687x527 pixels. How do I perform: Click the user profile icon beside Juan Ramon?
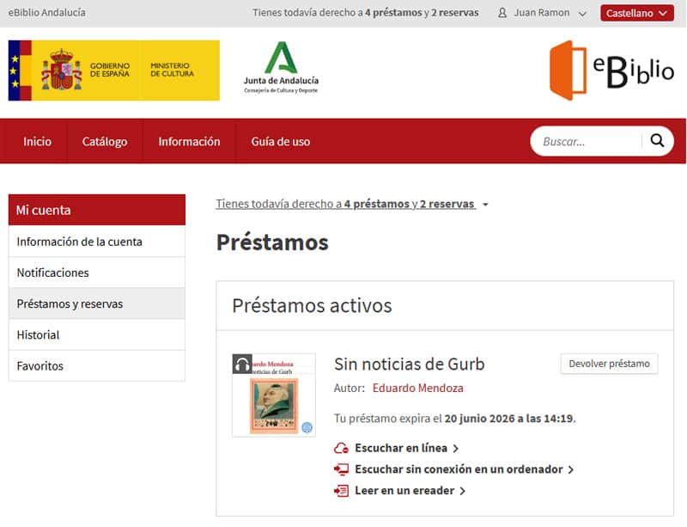pos(502,13)
